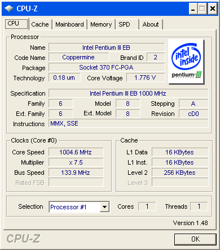Click the Core Voltage value 1.776 V

coord(146,77)
